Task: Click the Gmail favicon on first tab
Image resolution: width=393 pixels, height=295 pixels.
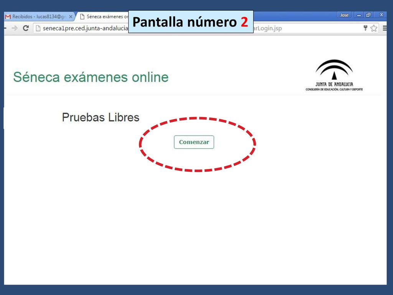Action: [x=8, y=17]
